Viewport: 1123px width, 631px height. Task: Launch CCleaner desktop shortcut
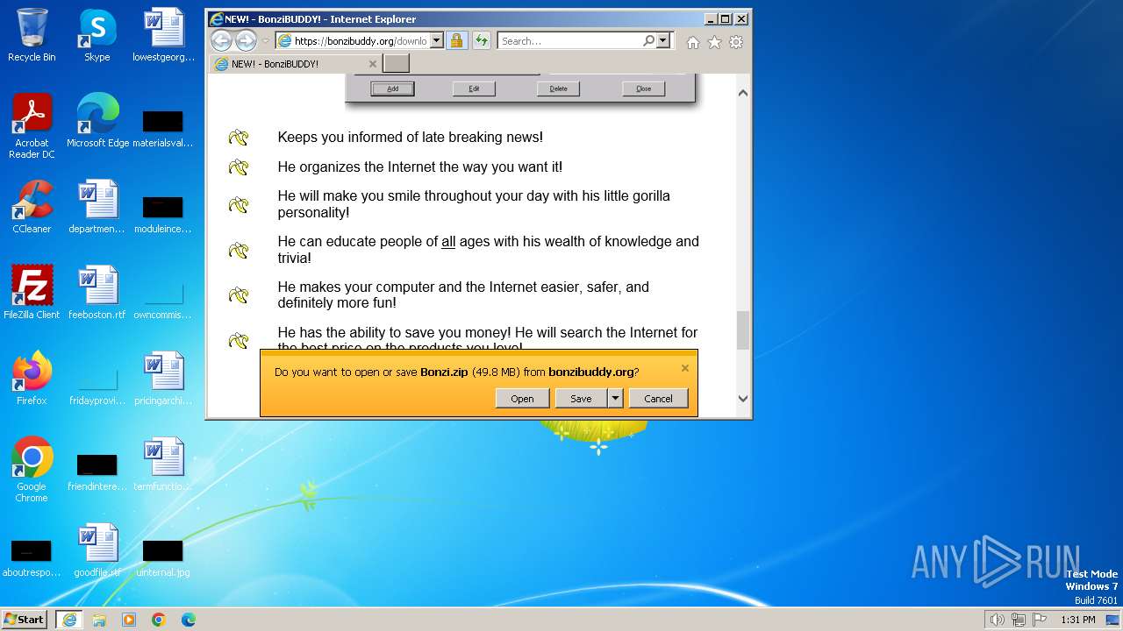click(32, 207)
